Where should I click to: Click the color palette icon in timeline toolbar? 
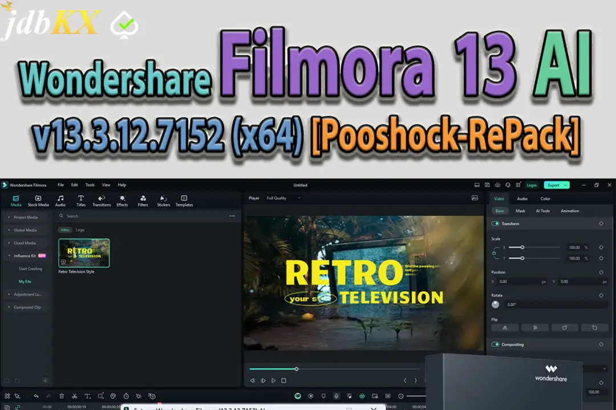[x=113, y=396]
